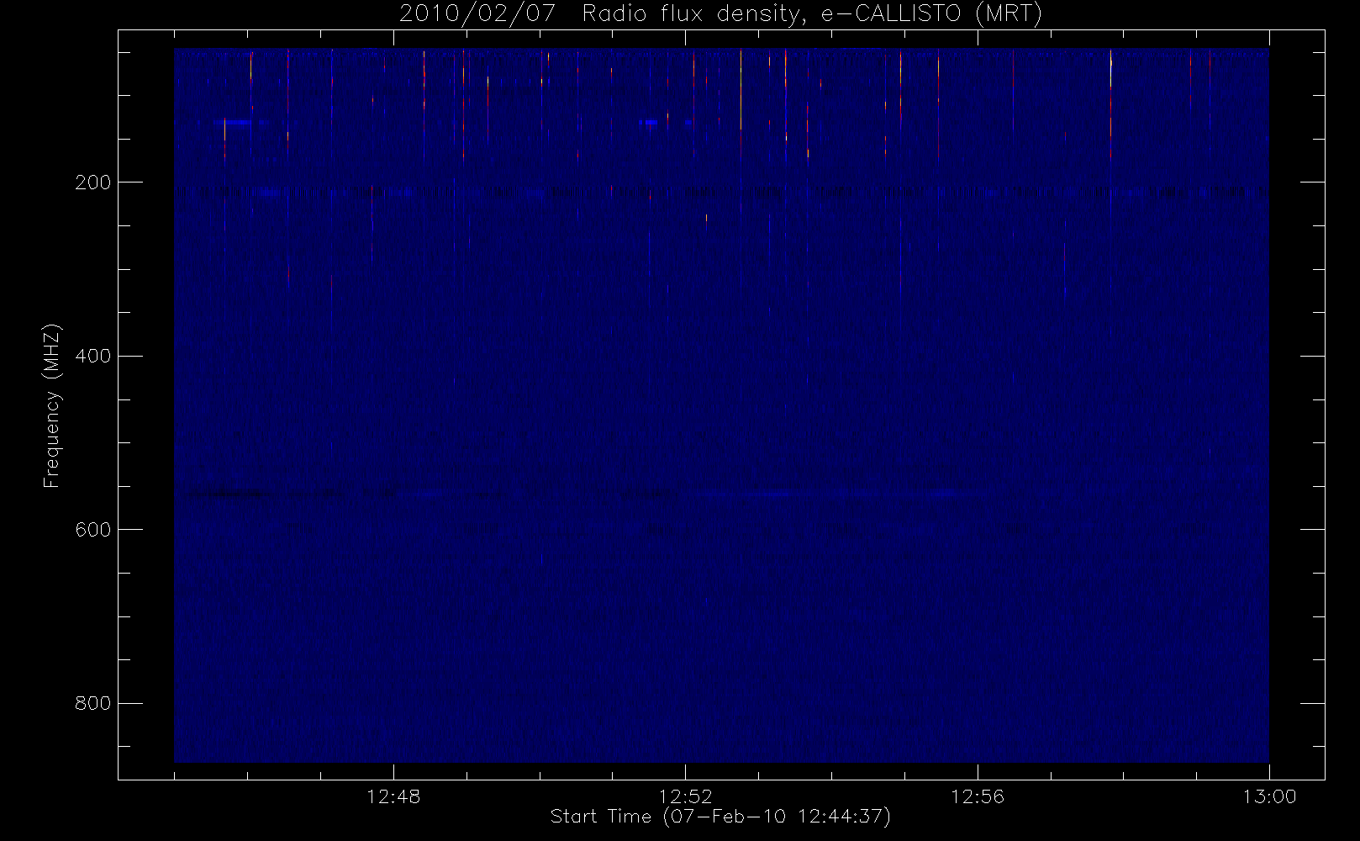The width and height of the screenshot is (1360, 841).
Task: Click the '200' frequency tick label
Action: click(x=92, y=182)
